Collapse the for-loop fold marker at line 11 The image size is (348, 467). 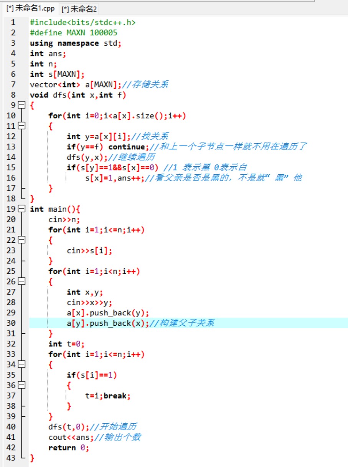21,126
